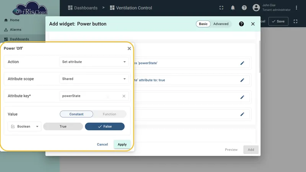This screenshot has height=172, width=306.
Task: Click pencil icon in third settings row
Action: (242, 97)
